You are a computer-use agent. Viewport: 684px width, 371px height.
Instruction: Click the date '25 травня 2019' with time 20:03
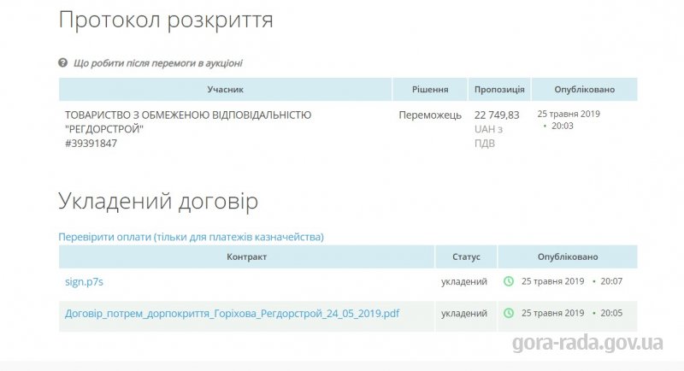[x=569, y=120]
